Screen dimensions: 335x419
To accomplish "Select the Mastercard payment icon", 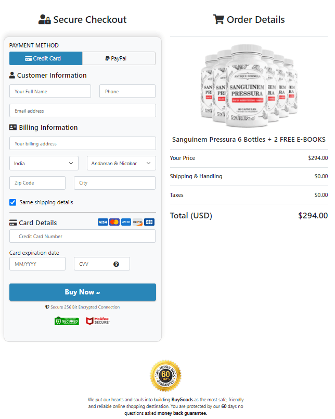I will 114,222.
